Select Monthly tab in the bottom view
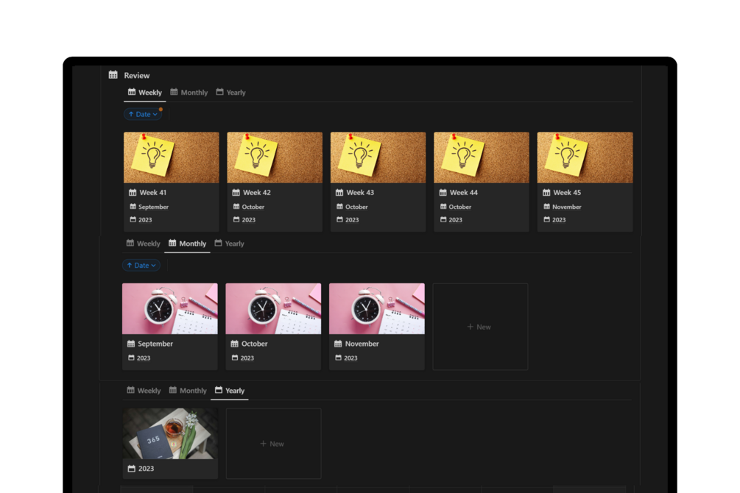740x493 pixels. [x=188, y=391]
